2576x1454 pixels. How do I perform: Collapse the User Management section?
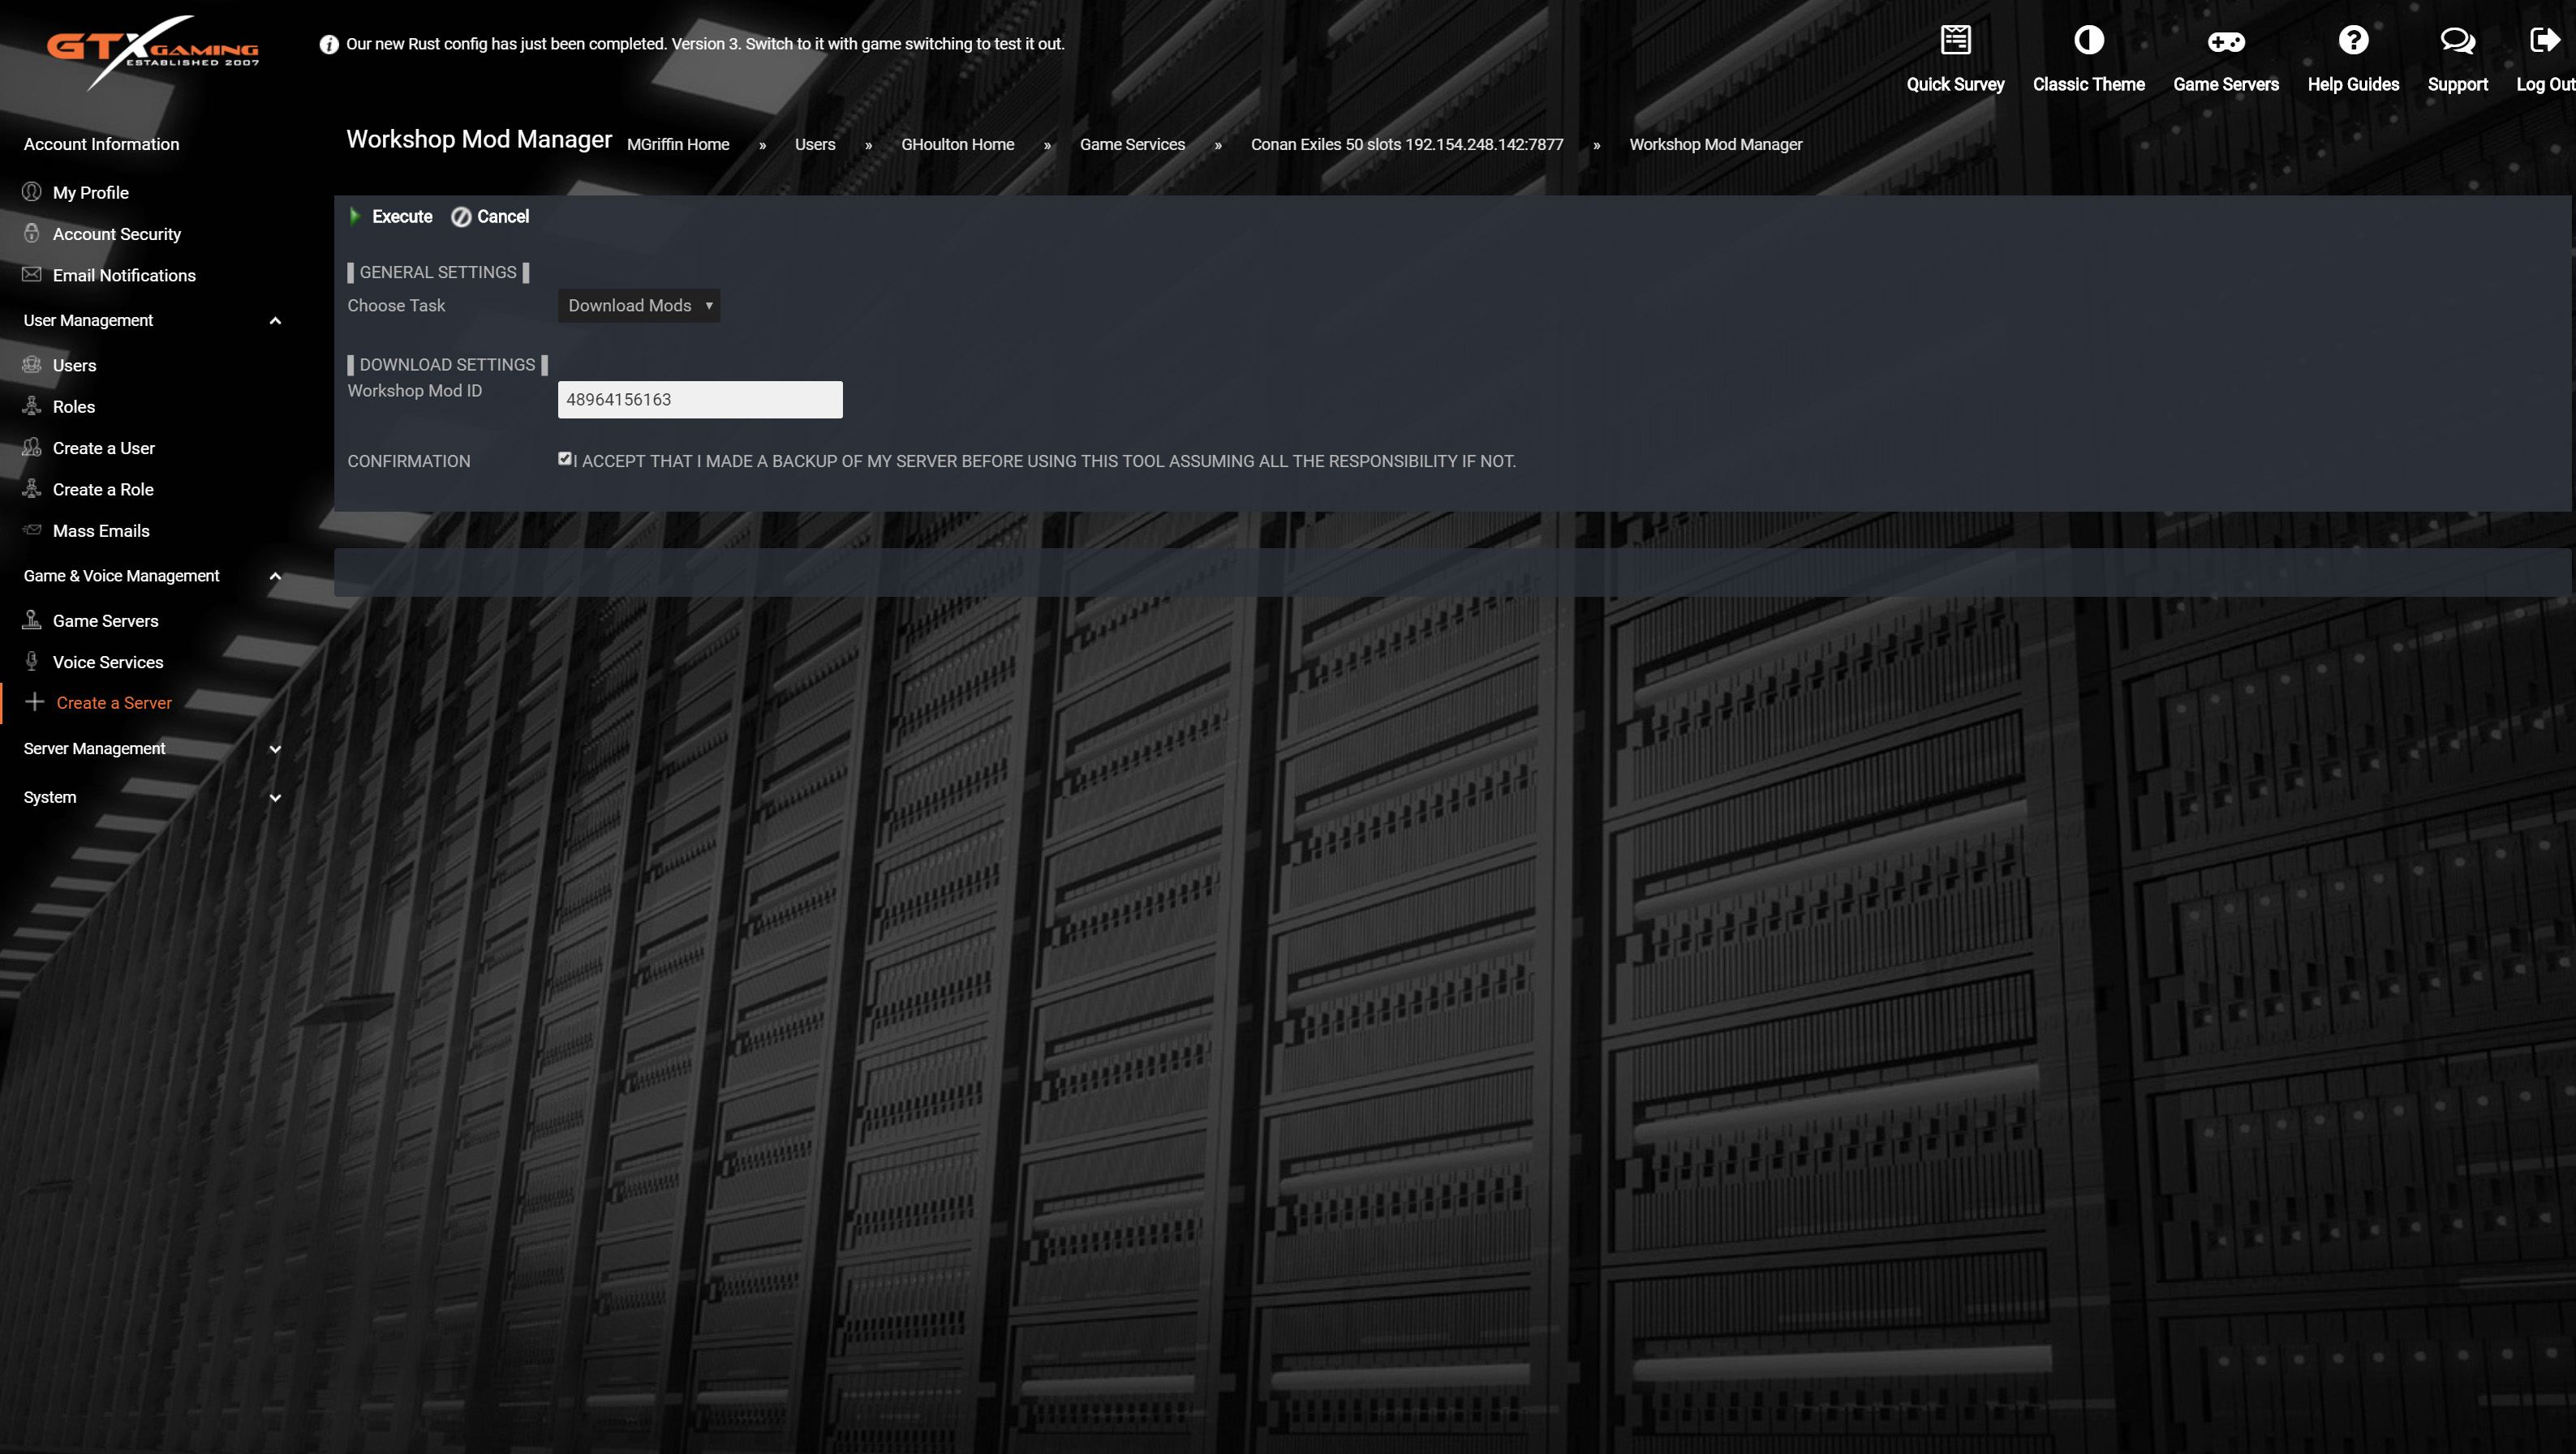275,321
